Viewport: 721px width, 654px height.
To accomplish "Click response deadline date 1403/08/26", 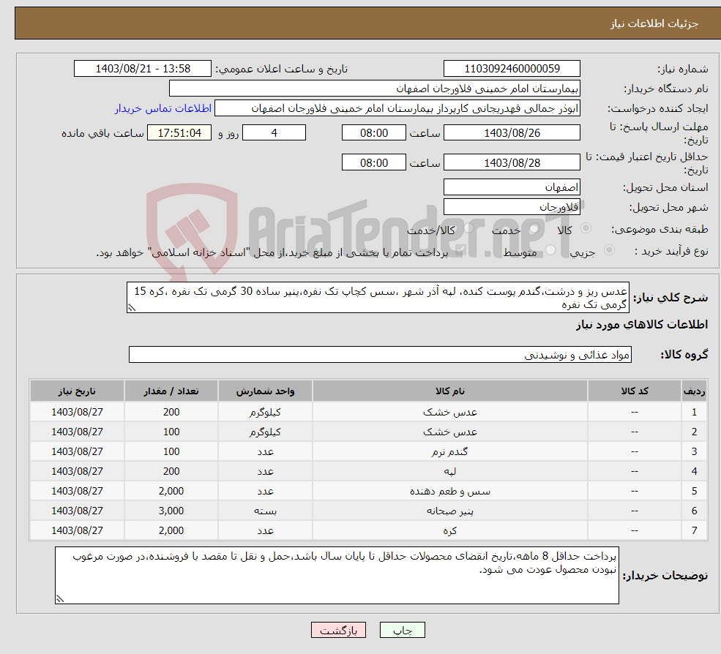I will [512, 133].
